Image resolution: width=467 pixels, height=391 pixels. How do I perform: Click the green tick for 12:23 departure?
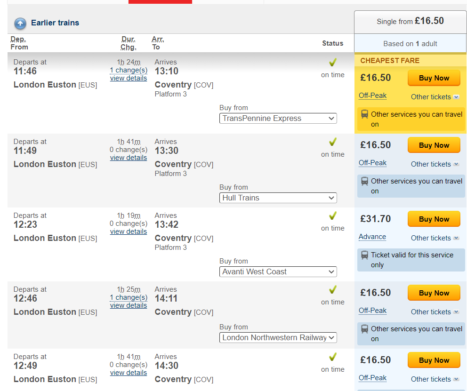point(333,216)
